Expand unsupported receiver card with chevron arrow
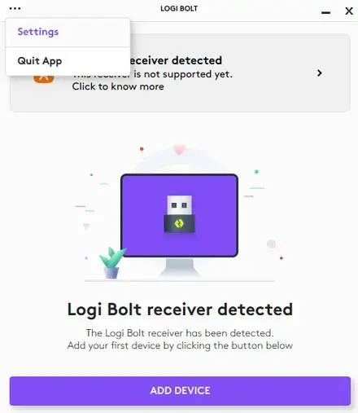 pos(320,73)
